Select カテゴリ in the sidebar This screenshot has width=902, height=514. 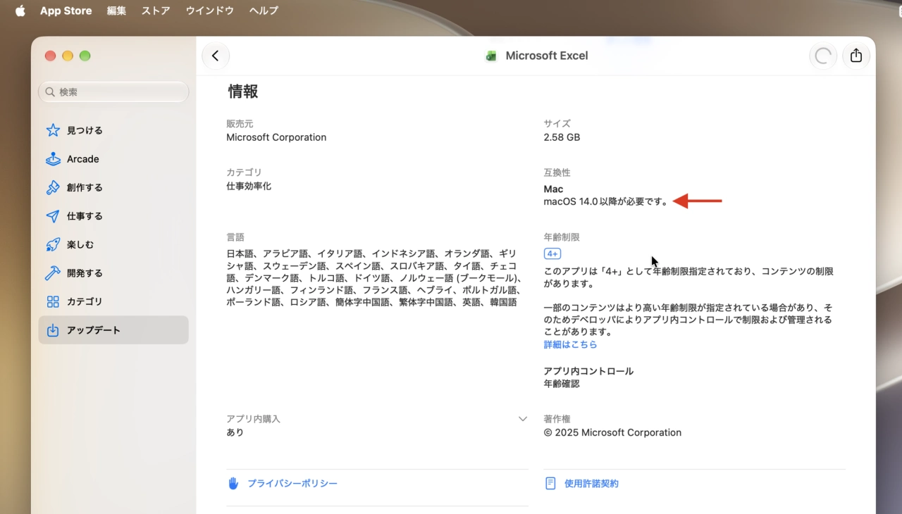[x=113, y=301]
